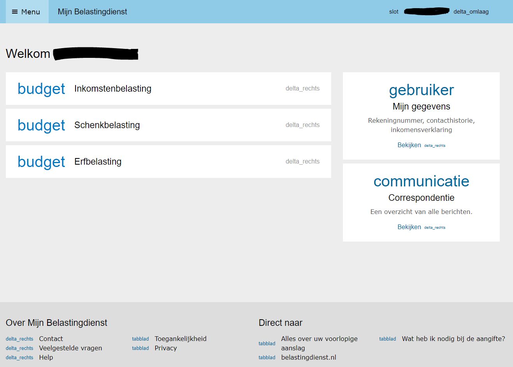Open Schenkbelasting via its right arrow
The image size is (513, 367).
click(x=302, y=125)
